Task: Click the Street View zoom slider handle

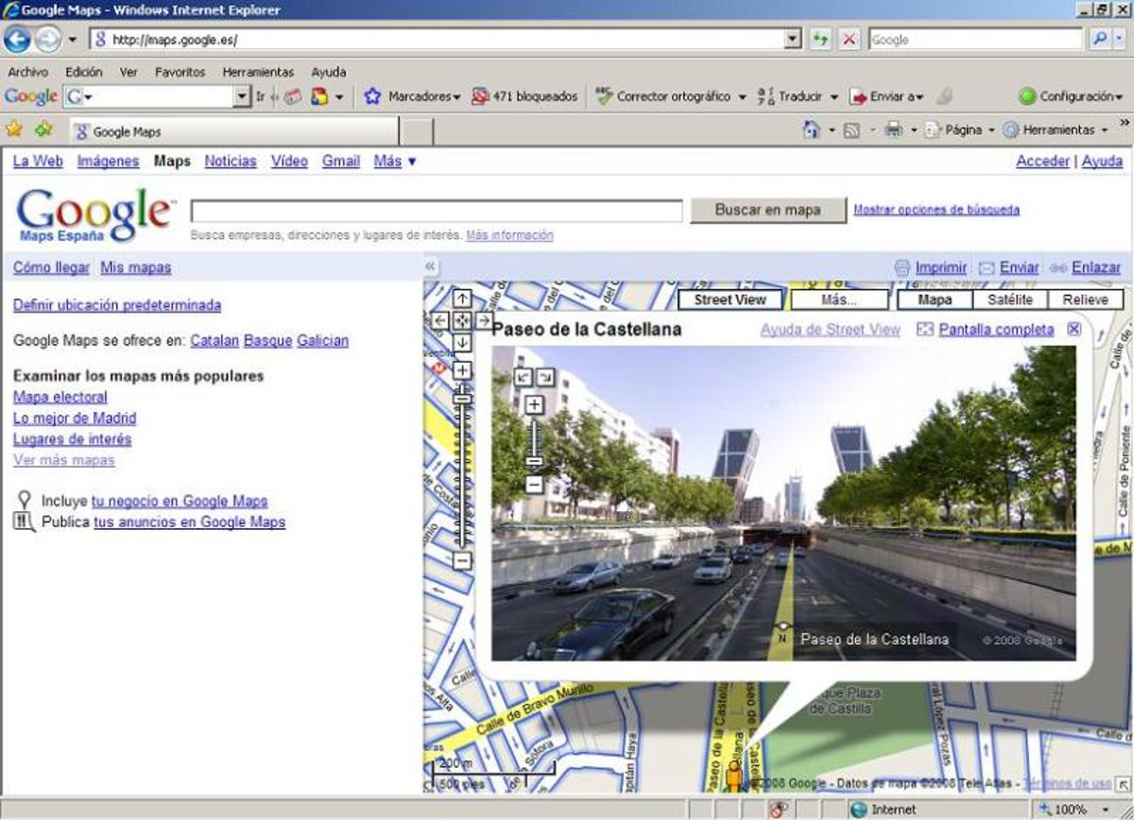Action: pyautogui.click(x=534, y=462)
